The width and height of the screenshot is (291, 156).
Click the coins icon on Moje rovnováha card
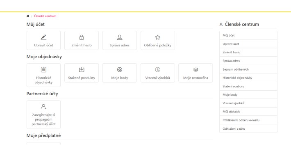196,69
